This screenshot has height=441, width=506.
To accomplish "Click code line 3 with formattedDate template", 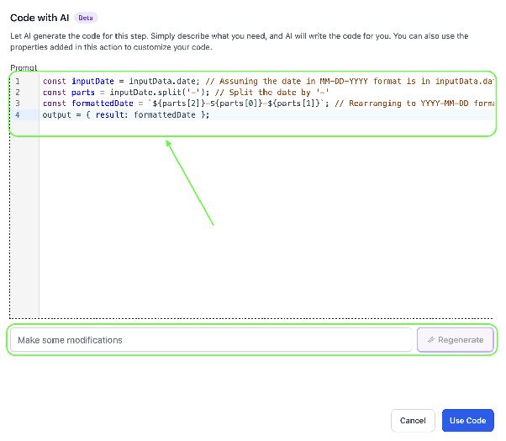I will pos(268,104).
